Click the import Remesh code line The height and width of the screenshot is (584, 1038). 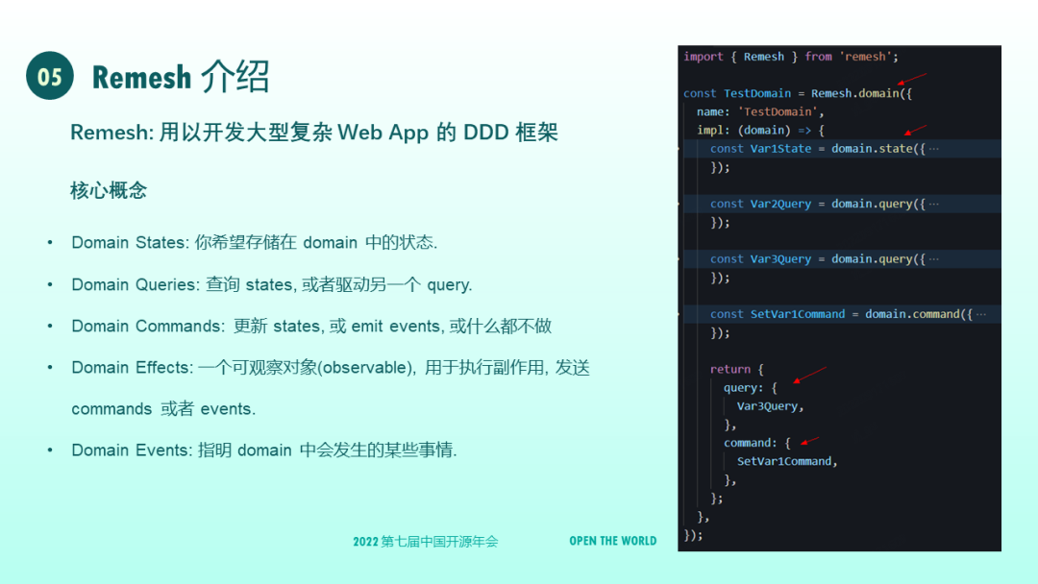pos(791,57)
